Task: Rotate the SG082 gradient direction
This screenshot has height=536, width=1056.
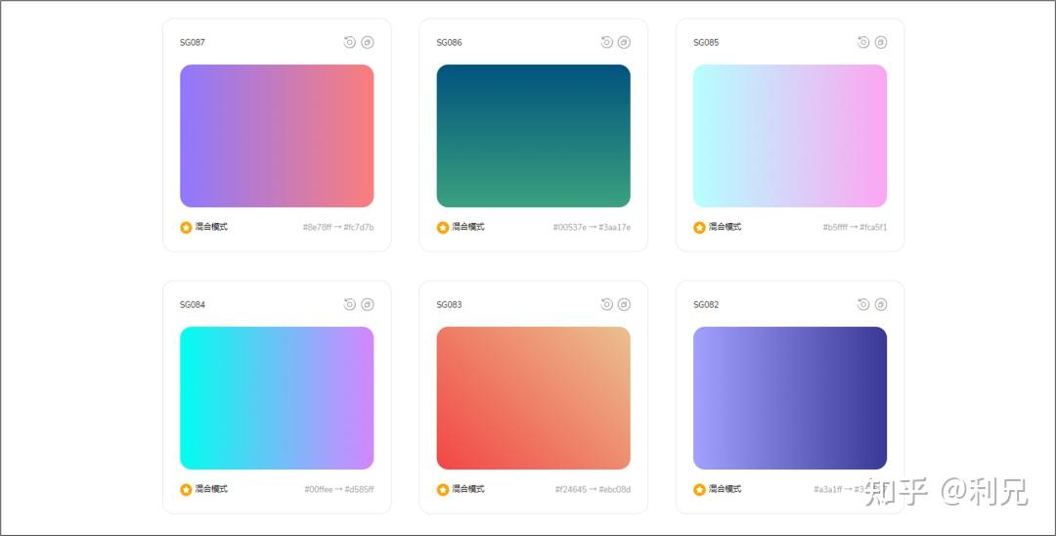Action: tap(863, 304)
